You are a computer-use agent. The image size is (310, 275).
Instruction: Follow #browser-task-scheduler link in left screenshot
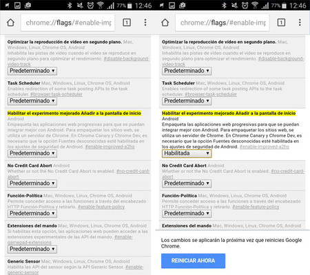point(56,94)
